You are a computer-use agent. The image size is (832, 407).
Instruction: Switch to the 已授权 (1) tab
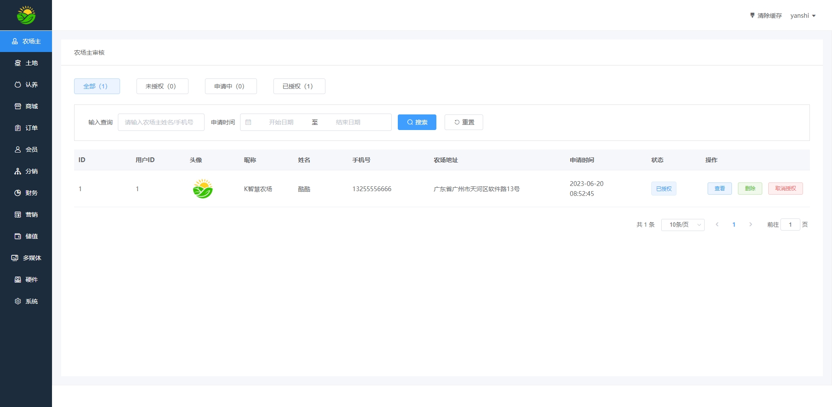[299, 86]
